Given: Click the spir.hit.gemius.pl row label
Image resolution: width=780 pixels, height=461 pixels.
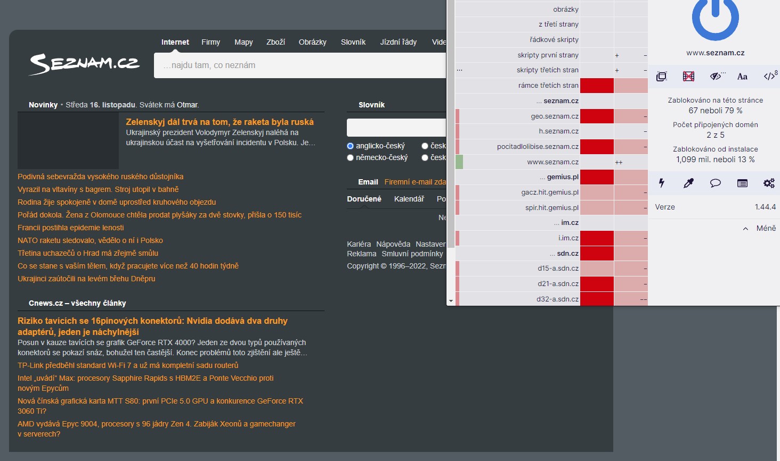Looking at the screenshot, I should point(552,208).
